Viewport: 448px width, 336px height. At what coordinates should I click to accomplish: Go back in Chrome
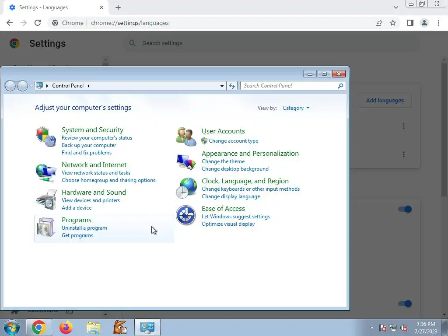click(x=10, y=23)
